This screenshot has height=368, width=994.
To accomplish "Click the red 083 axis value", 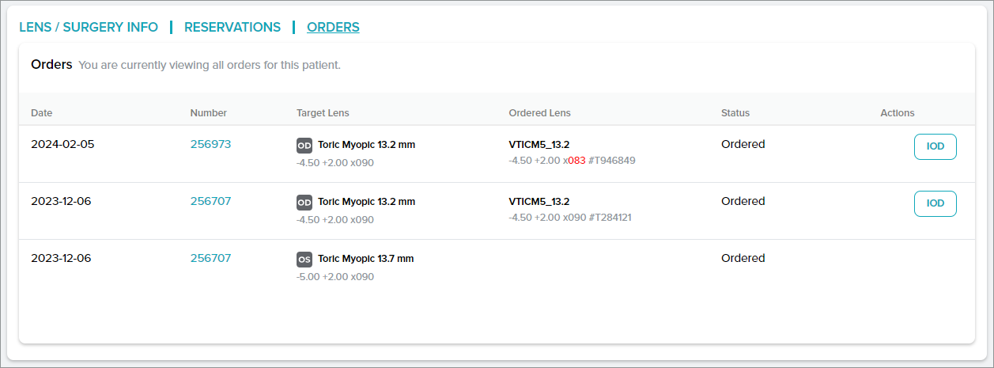I will coord(576,161).
